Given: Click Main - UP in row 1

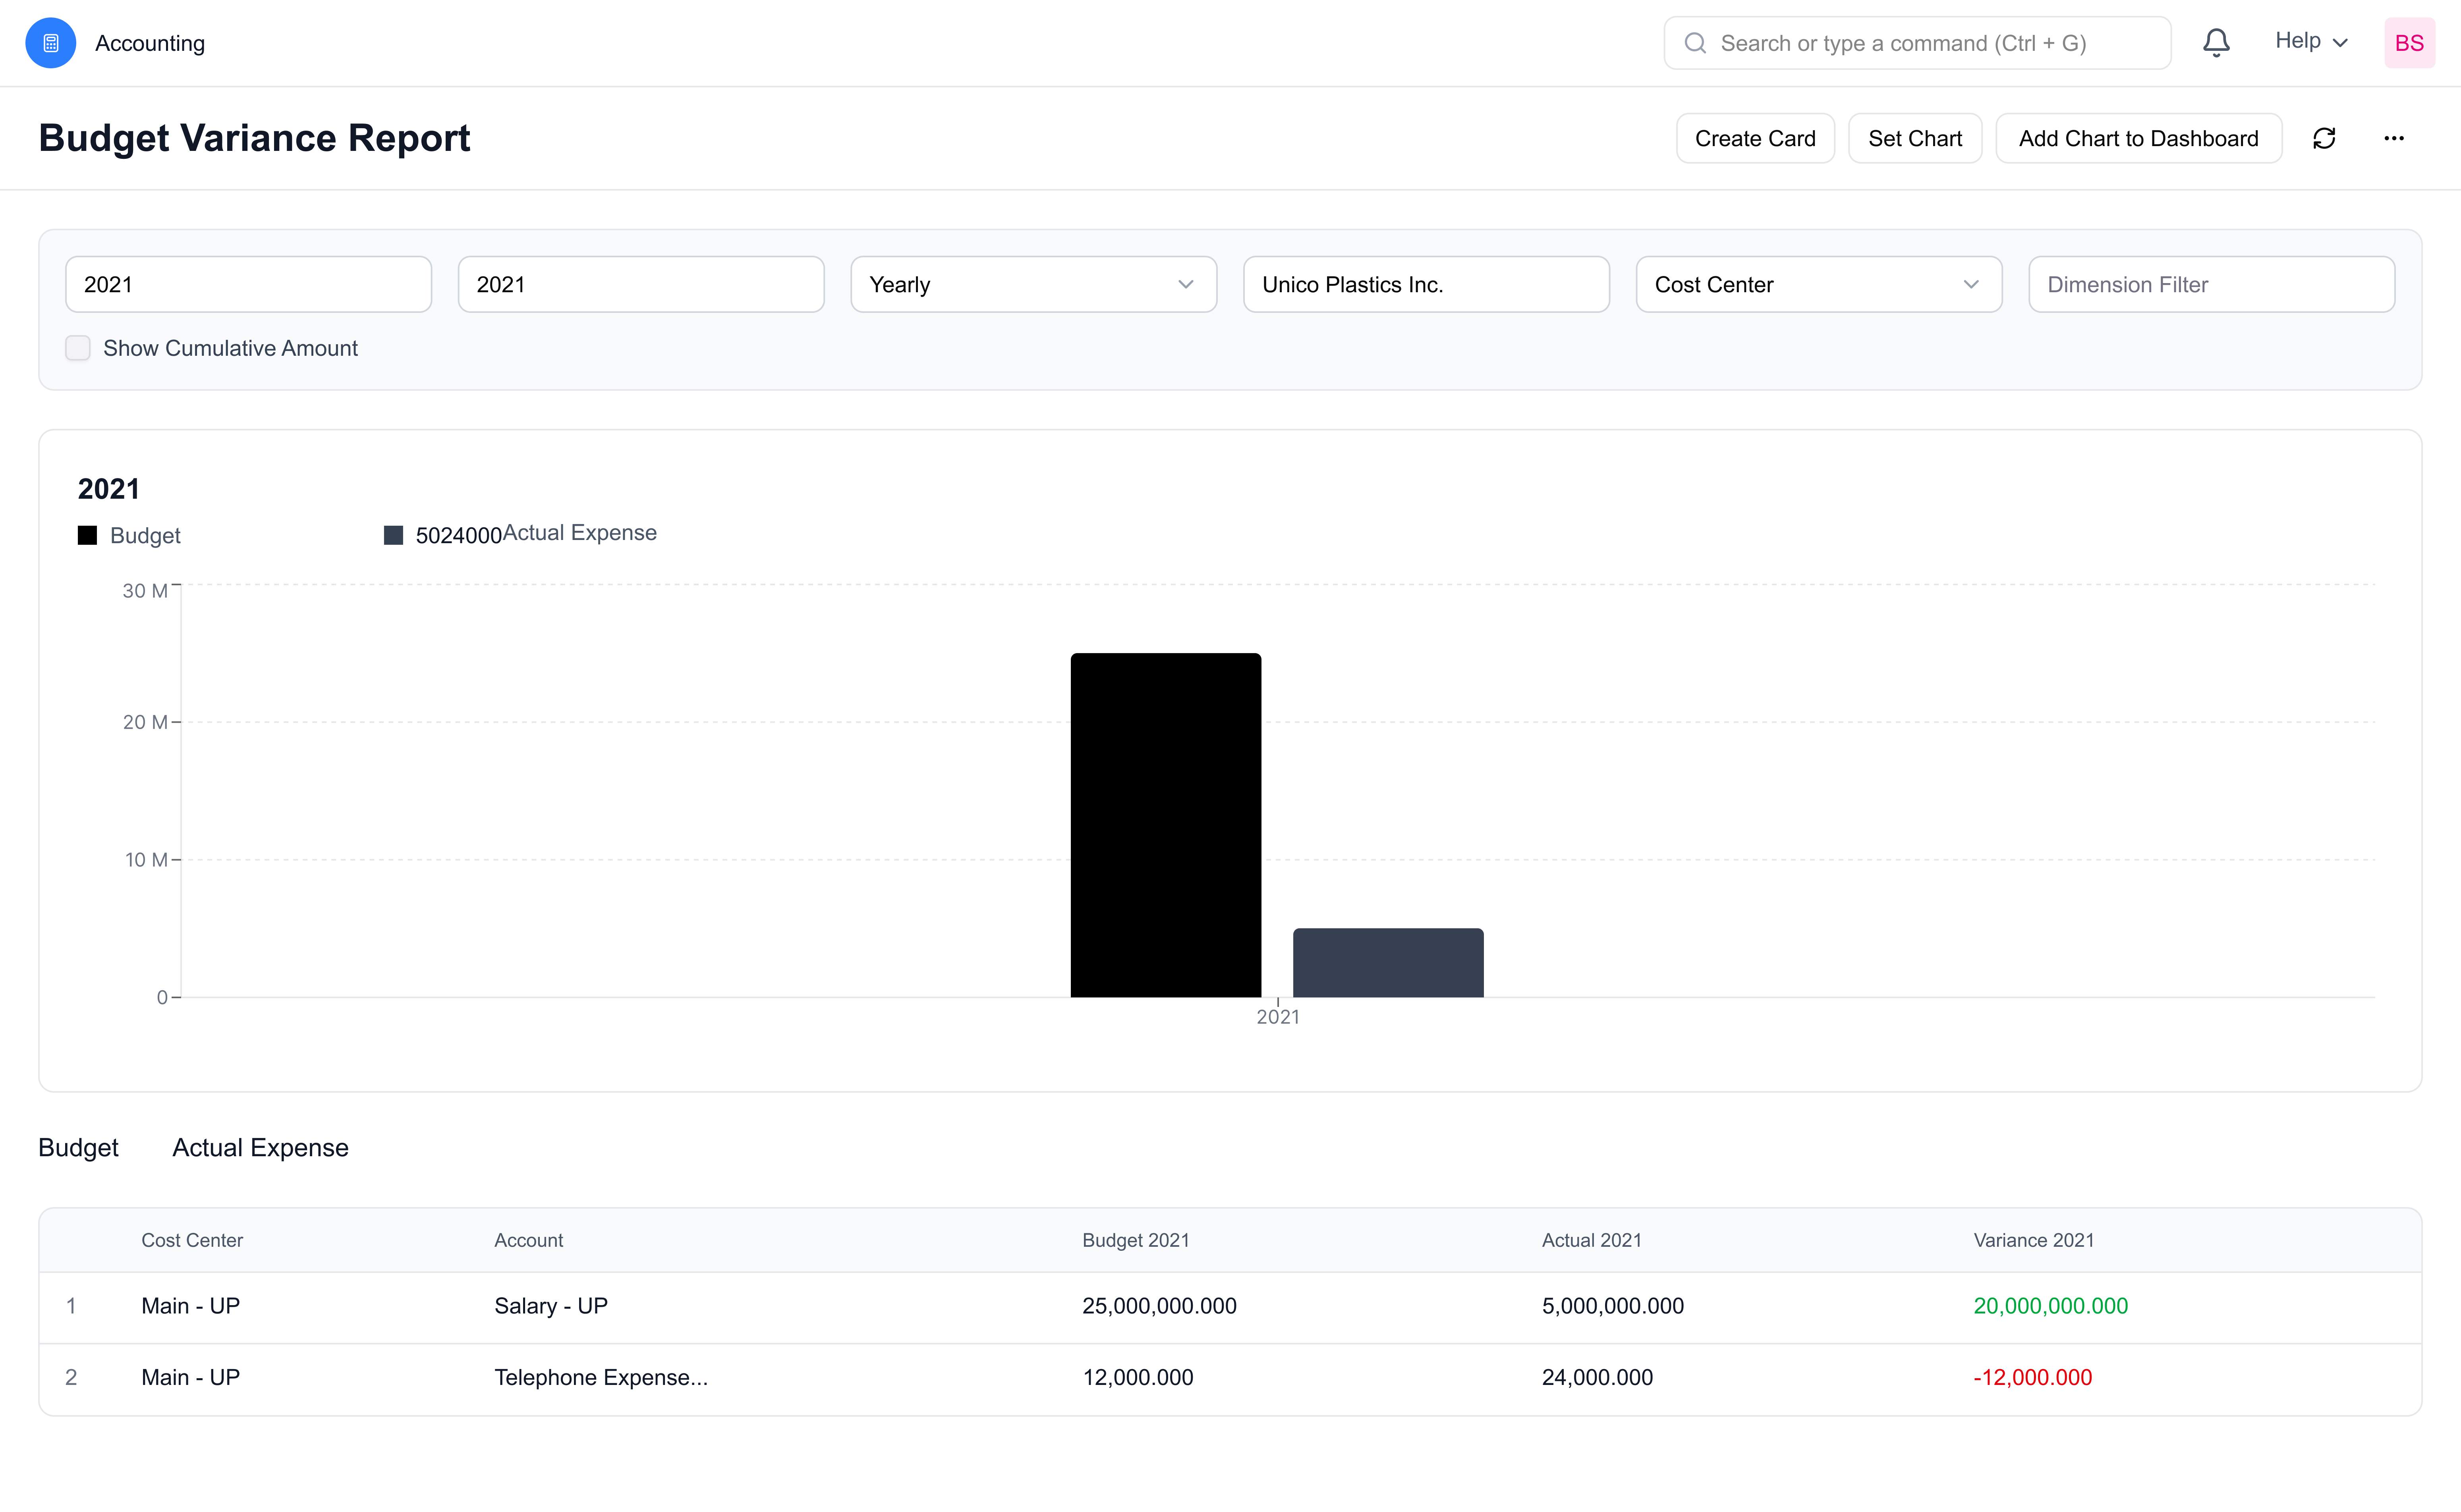Looking at the screenshot, I should pyautogui.click(x=191, y=1306).
